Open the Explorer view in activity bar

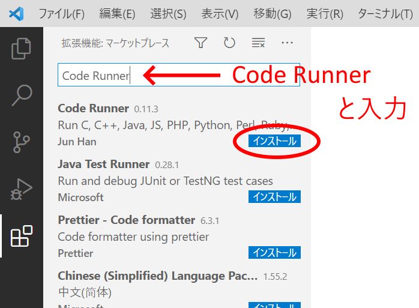tap(21, 49)
